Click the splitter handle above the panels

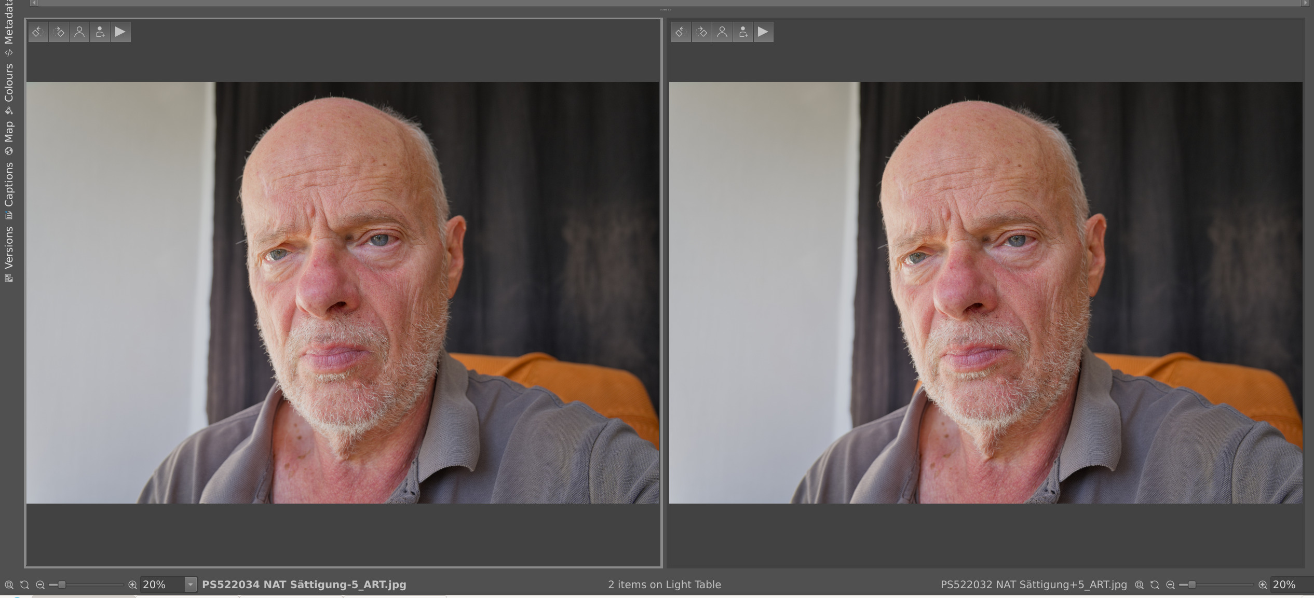pos(665,9)
